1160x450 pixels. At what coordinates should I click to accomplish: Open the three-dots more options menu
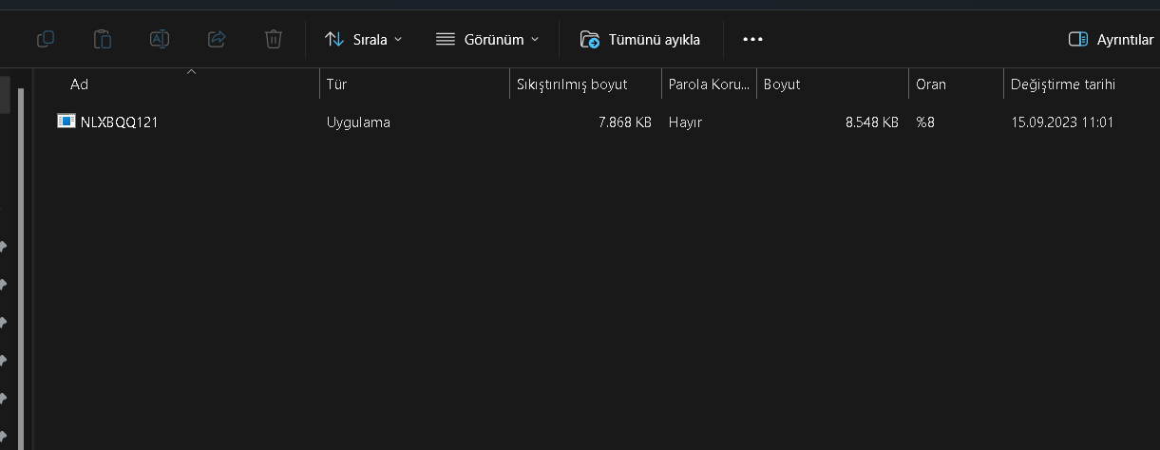[752, 39]
